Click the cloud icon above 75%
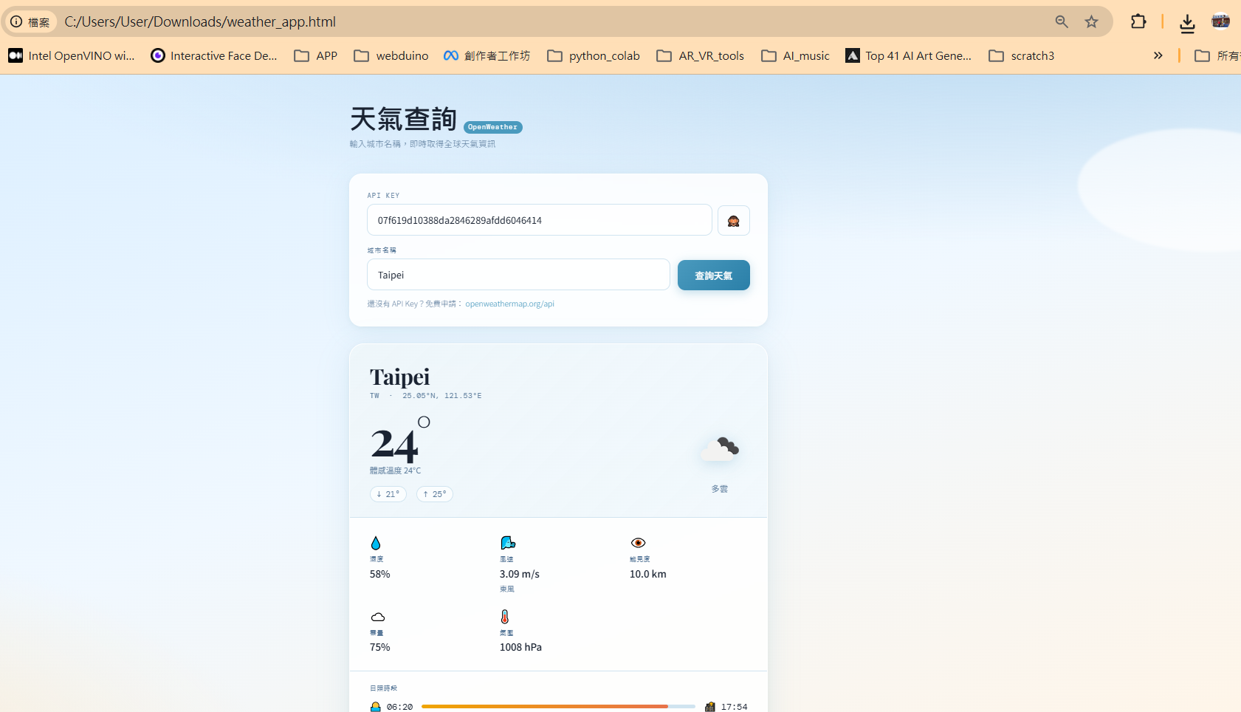The width and height of the screenshot is (1241, 712). point(377,615)
